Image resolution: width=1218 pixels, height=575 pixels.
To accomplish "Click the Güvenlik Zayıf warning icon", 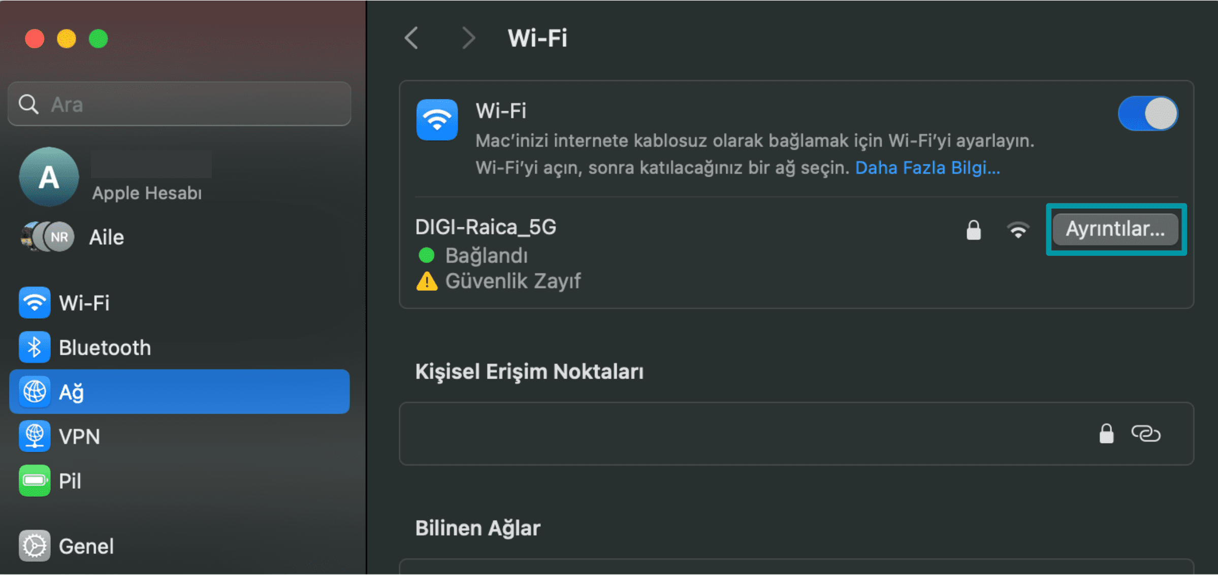I will [427, 281].
